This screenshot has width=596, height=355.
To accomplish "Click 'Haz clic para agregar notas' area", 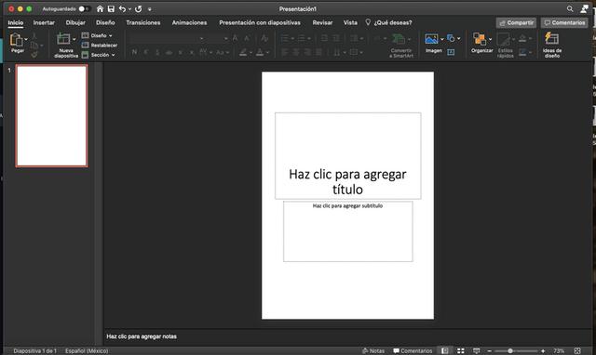I will pyautogui.click(x=142, y=336).
